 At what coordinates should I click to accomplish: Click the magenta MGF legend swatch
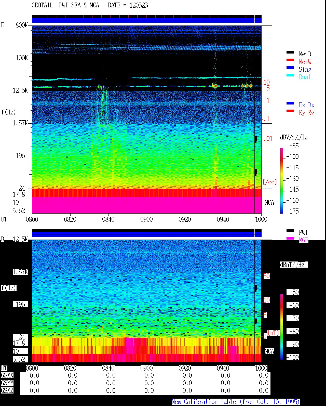pyautogui.click(x=290, y=238)
